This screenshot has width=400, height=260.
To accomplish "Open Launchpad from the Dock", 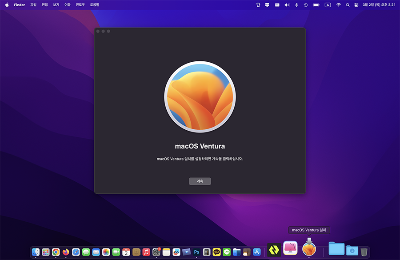I will (x=46, y=252).
